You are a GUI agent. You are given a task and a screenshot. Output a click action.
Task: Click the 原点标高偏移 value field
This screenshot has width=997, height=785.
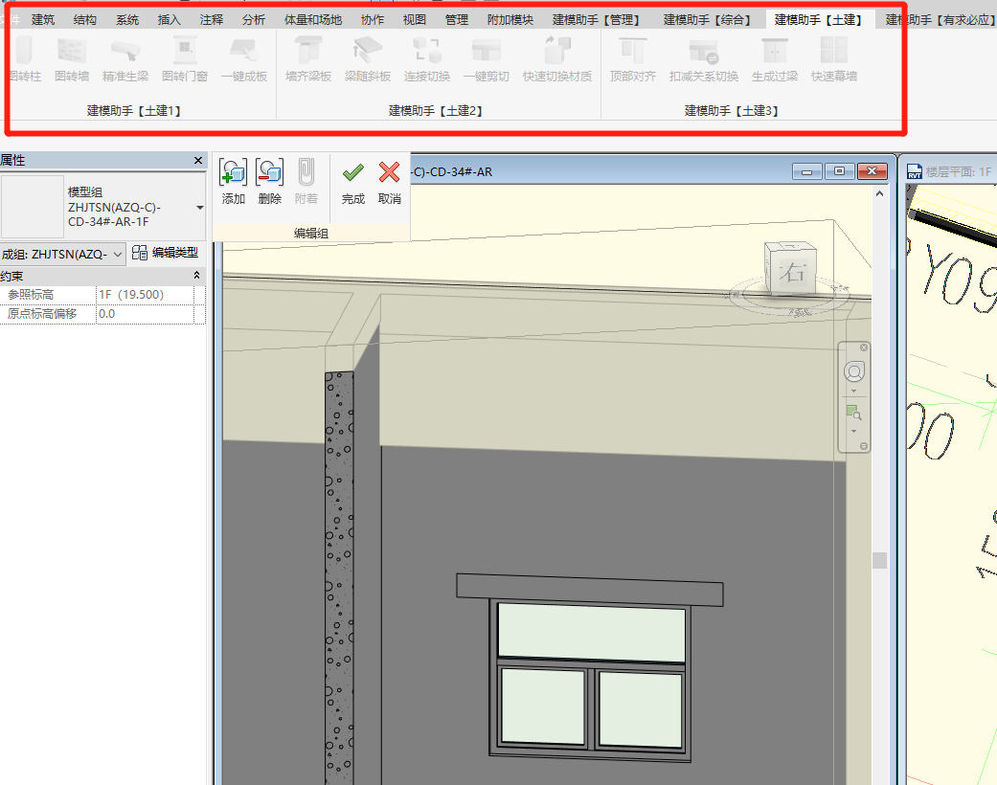(144, 314)
